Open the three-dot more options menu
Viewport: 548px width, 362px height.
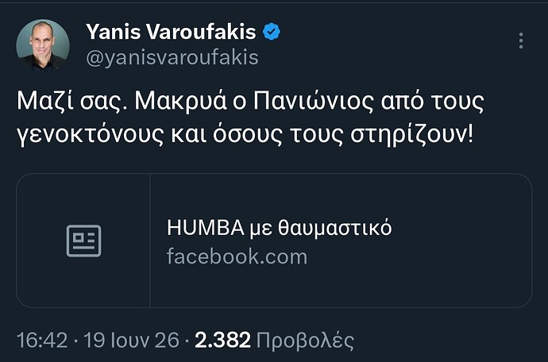[x=521, y=40]
